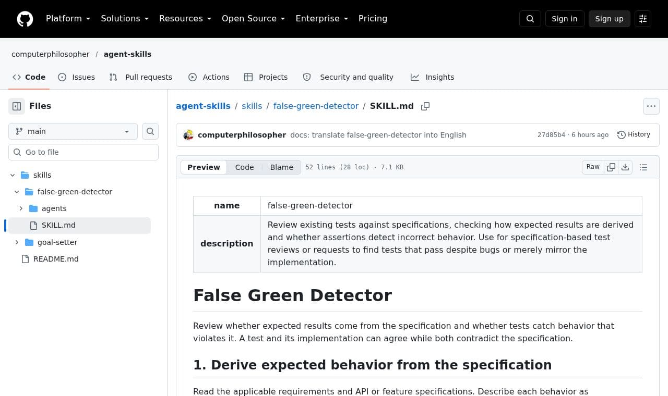Expand the agents folder chevron
668x396 pixels.
click(21, 208)
